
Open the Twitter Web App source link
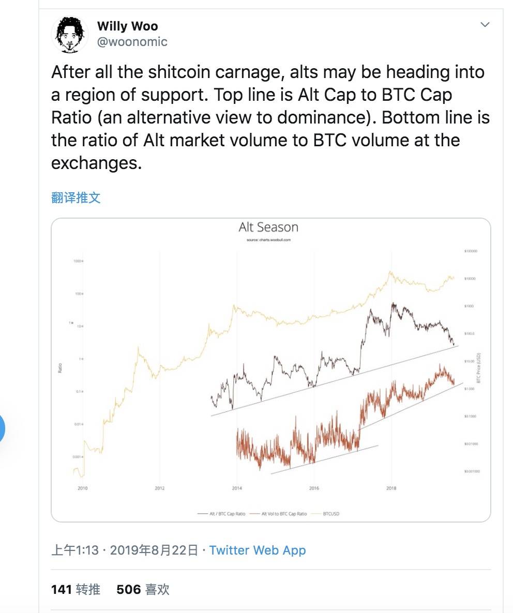[258, 550]
